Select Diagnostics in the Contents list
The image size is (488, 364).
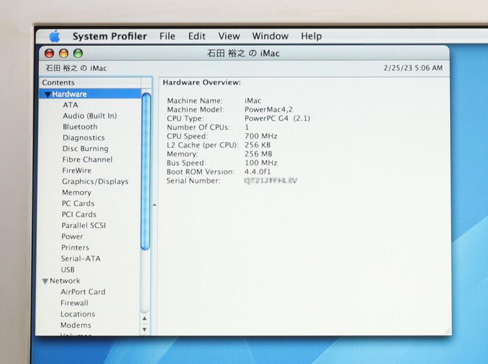coord(84,138)
